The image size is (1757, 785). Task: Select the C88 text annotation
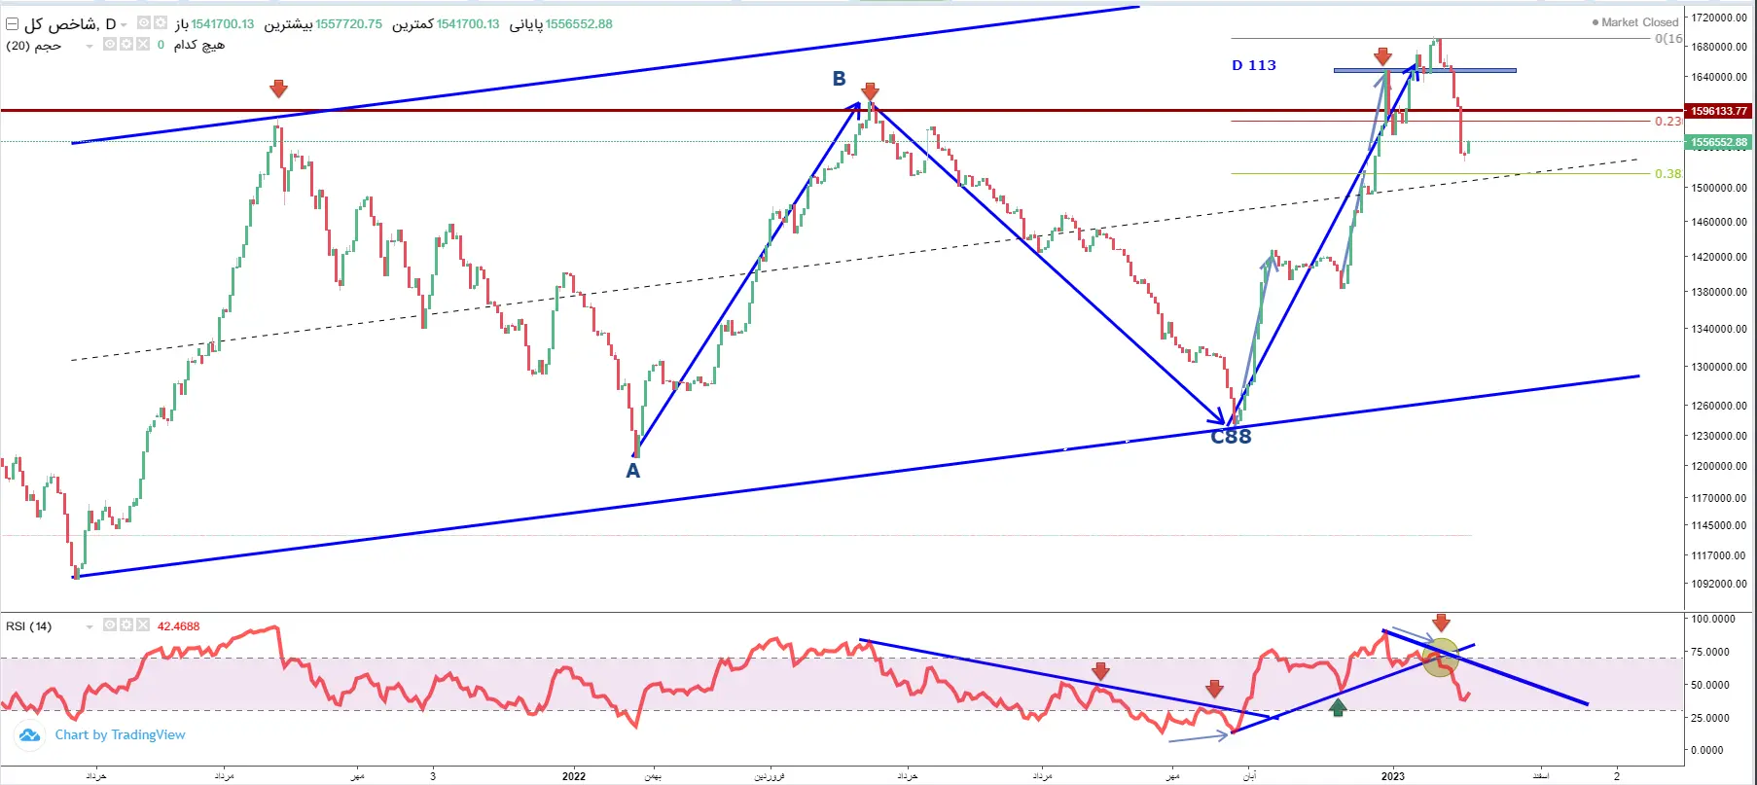(1231, 437)
